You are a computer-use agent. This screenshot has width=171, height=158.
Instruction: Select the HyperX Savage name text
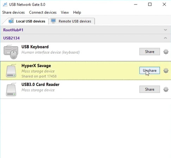pos(36,66)
